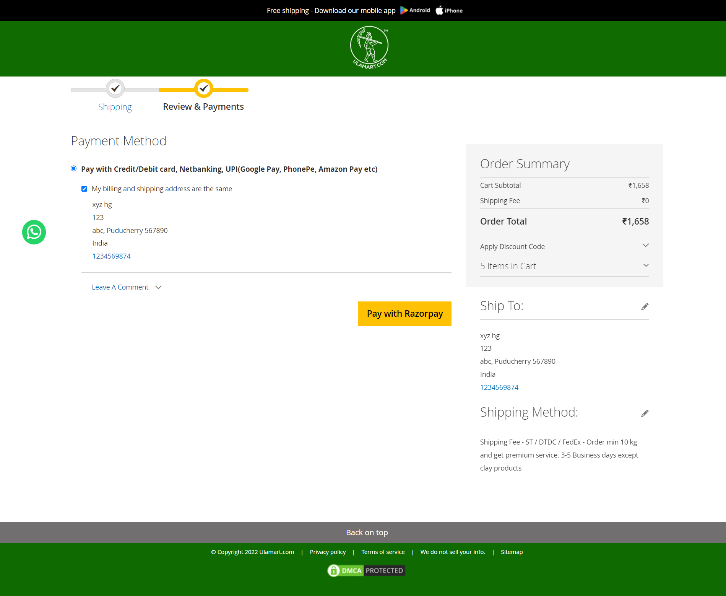Click the Apple iPhone icon
The width and height of the screenshot is (726, 596).
point(439,10)
